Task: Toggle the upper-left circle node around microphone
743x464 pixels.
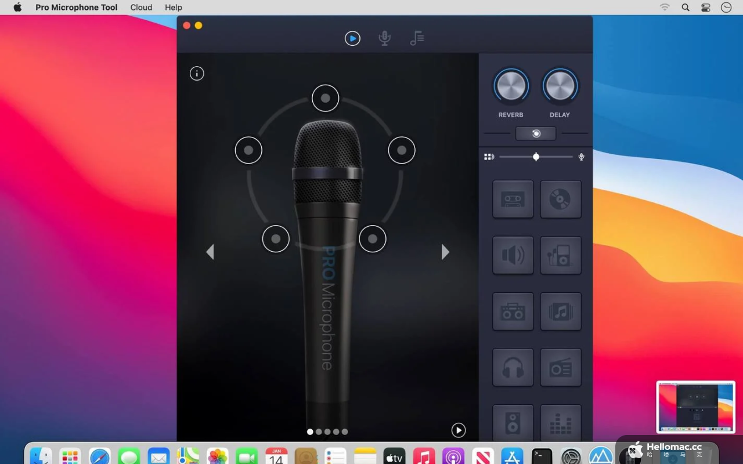Action: click(x=248, y=150)
